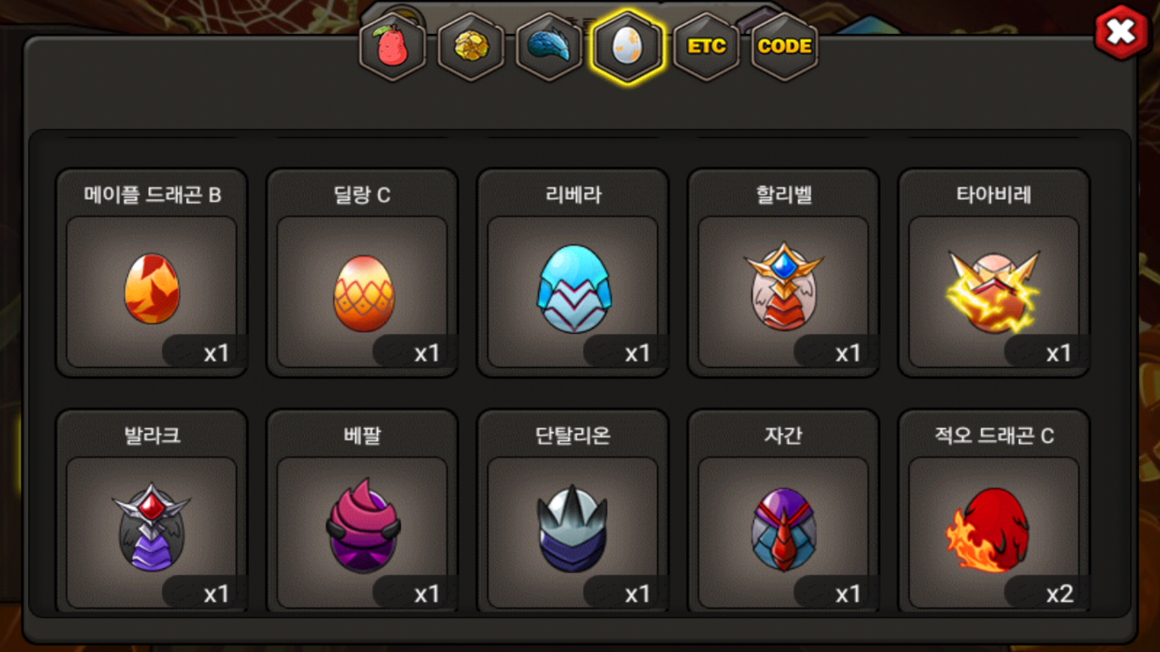
Task: Select the highlighted egg inventory tab
Action: [x=628, y=46]
